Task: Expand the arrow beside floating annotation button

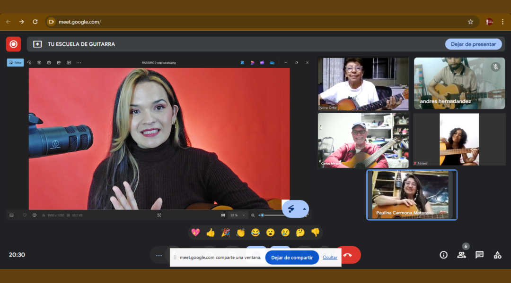Action: 304,209
